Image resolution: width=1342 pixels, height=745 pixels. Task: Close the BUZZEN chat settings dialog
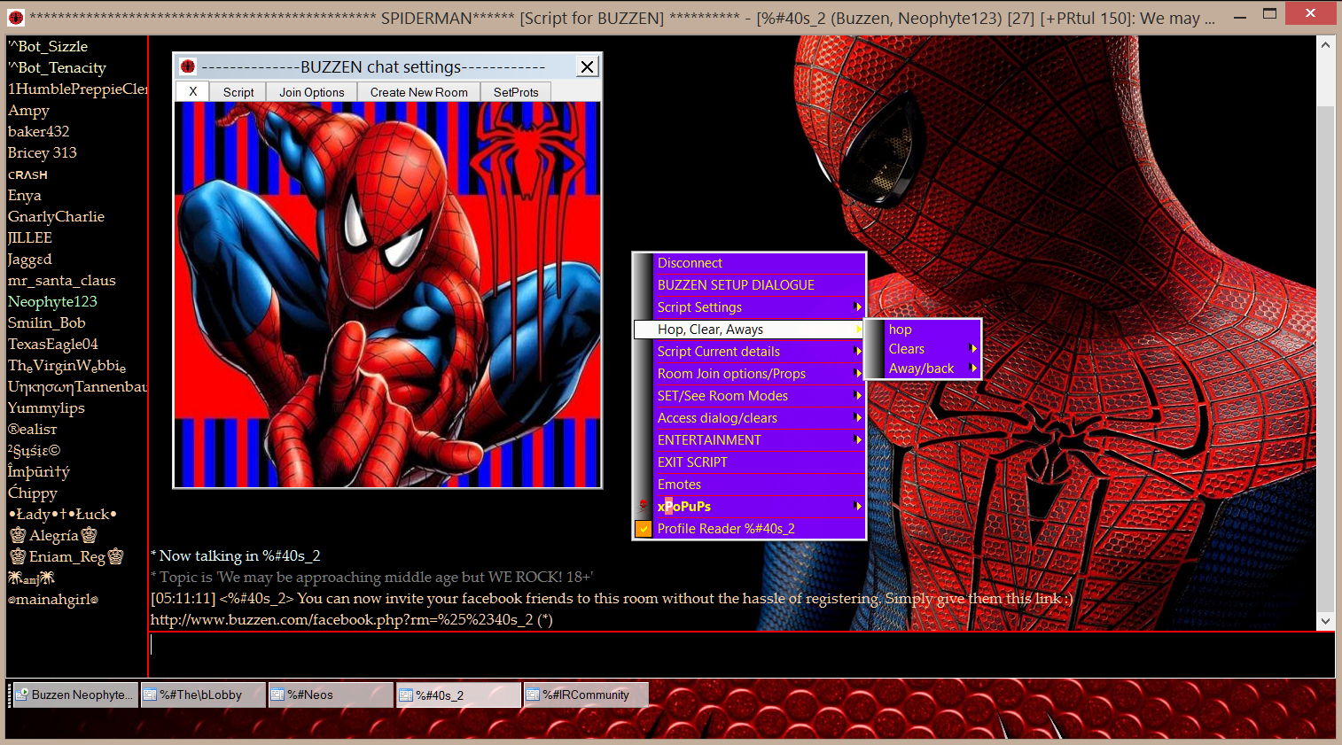tap(587, 66)
